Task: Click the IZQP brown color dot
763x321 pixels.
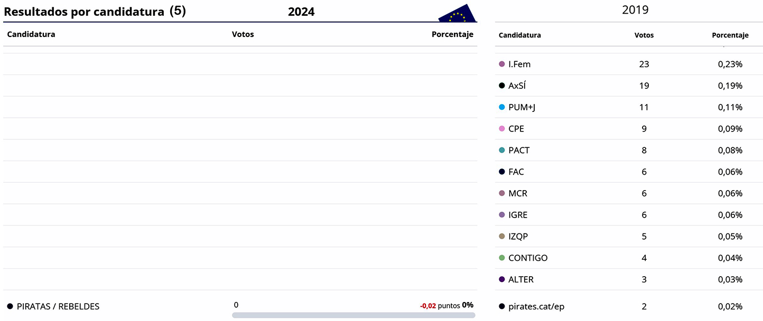Action: (x=502, y=237)
